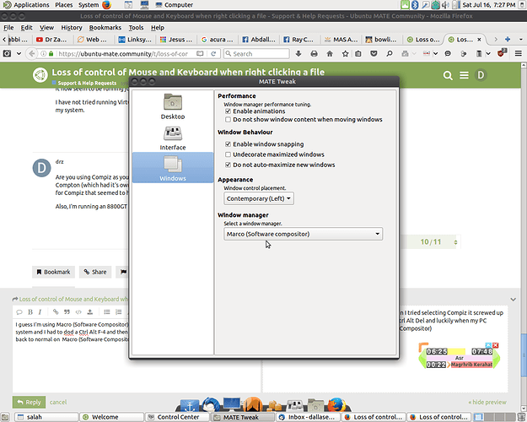527x422 pixels.
Task: Click the URL address bar
Action: pyautogui.click(x=123, y=53)
